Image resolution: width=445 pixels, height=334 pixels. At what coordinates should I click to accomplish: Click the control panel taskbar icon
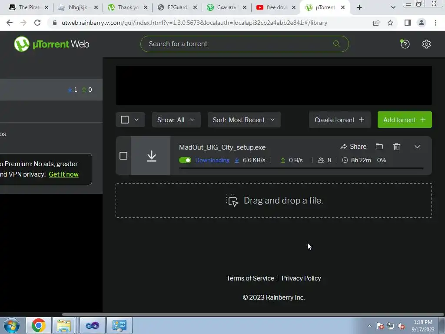[120, 325]
